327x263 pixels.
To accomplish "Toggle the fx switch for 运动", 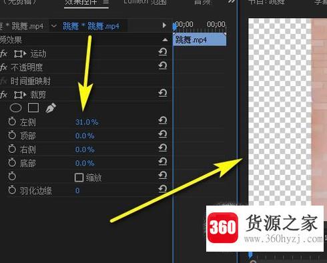I will coord(3,53).
